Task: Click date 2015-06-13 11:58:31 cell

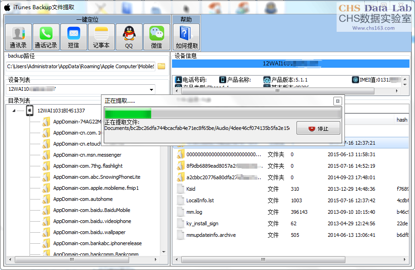Action: coord(351,154)
